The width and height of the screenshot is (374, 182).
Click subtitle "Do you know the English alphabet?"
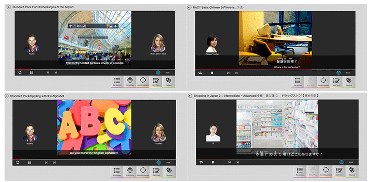[94, 153]
